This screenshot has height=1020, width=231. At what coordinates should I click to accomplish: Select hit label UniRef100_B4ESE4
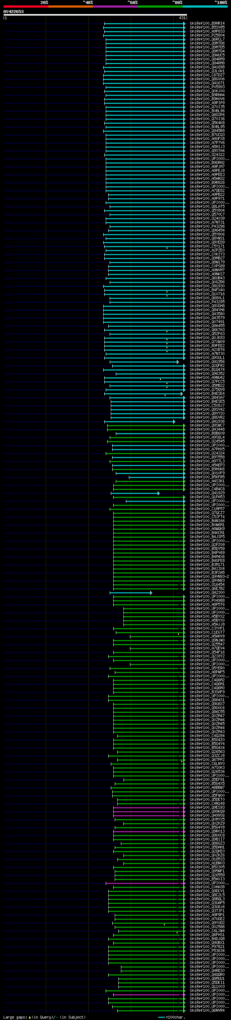(207, 394)
